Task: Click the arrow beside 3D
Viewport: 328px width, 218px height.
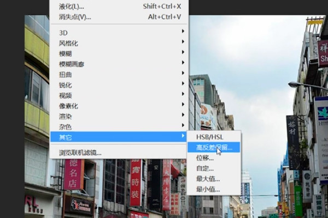Action: [183, 31]
